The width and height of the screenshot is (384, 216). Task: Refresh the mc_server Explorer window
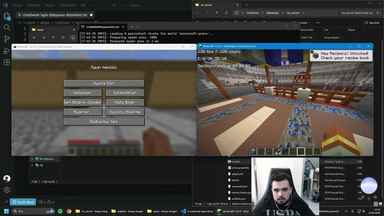tap(226, 13)
